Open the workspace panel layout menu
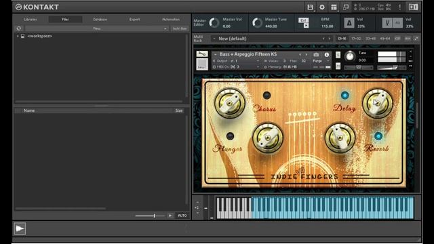This screenshot has width=434, height=244. click(x=334, y=7)
